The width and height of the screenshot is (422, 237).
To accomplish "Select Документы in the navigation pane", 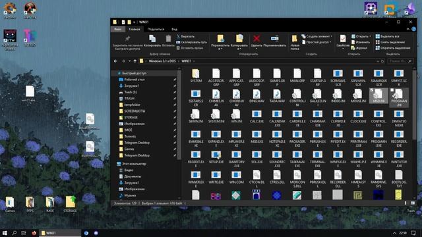I will coord(133,176).
